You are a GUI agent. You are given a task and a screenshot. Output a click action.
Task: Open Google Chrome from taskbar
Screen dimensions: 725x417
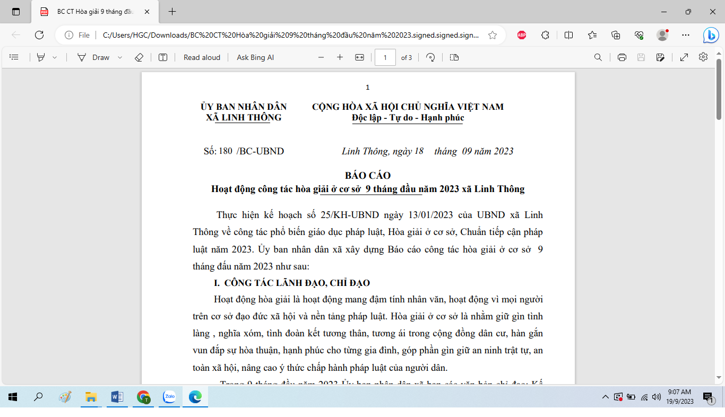pyautogui.click(x=143, y=397)
